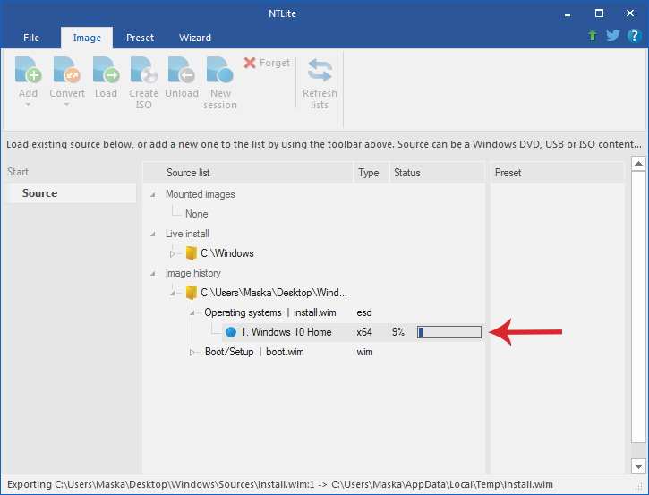Click the wim type cell for boot.wim
The height and width of the screenshot is (495, 649).
click(364, 352)
